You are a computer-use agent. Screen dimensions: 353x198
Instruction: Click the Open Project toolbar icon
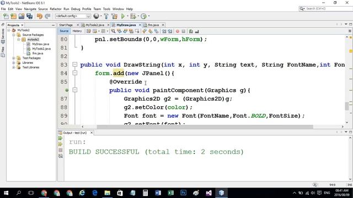[22, 16]
